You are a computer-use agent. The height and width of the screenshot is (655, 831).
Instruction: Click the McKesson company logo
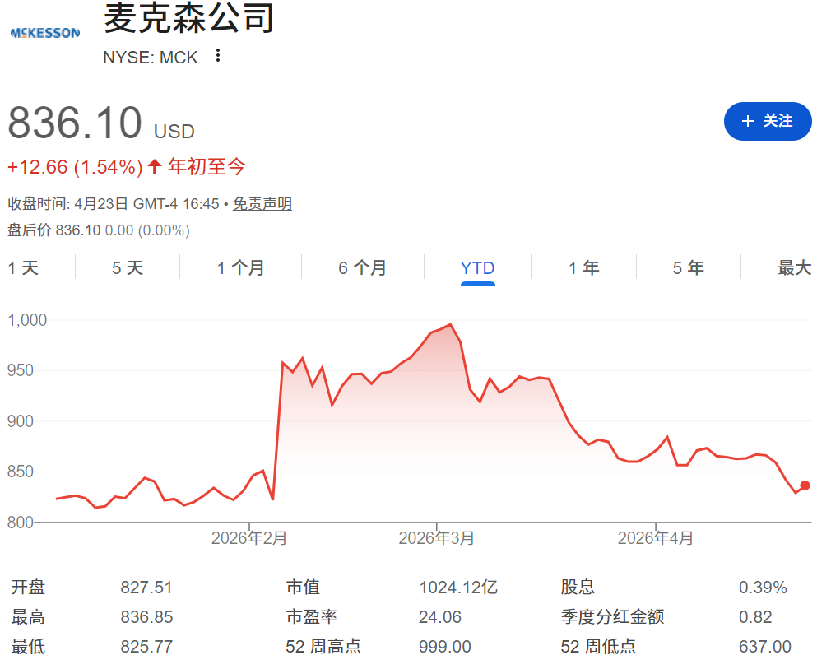(x=44, y=30)
